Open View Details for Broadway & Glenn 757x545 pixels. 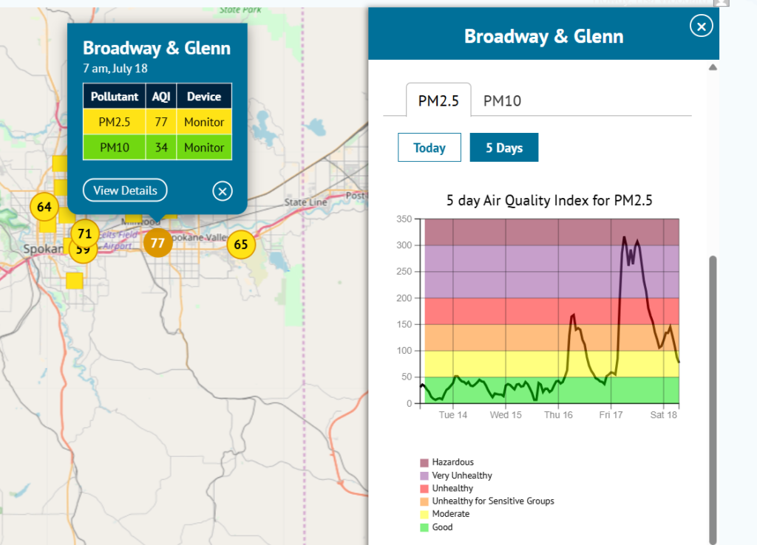click(125, 191)
